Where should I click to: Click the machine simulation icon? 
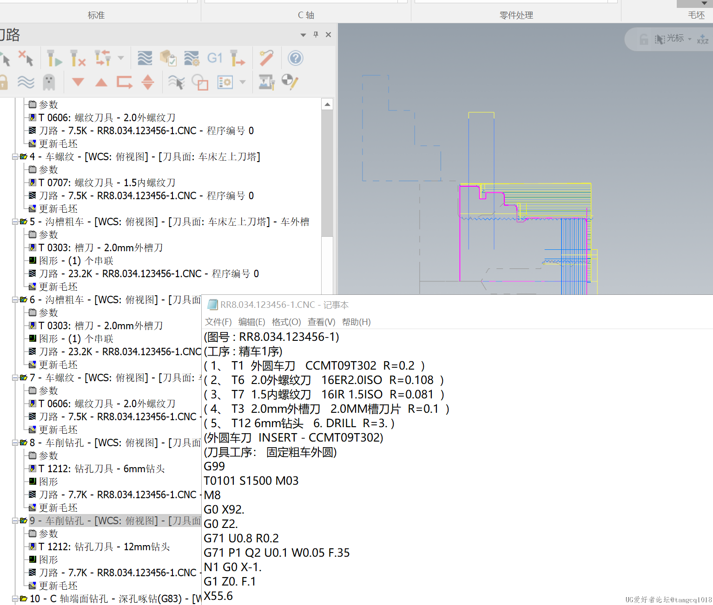pyautogui.click(x=266, y=83)
